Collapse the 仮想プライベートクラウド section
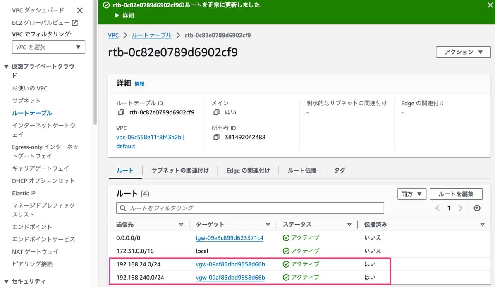This screenshot has width=495, height=287. click(6, 66)
